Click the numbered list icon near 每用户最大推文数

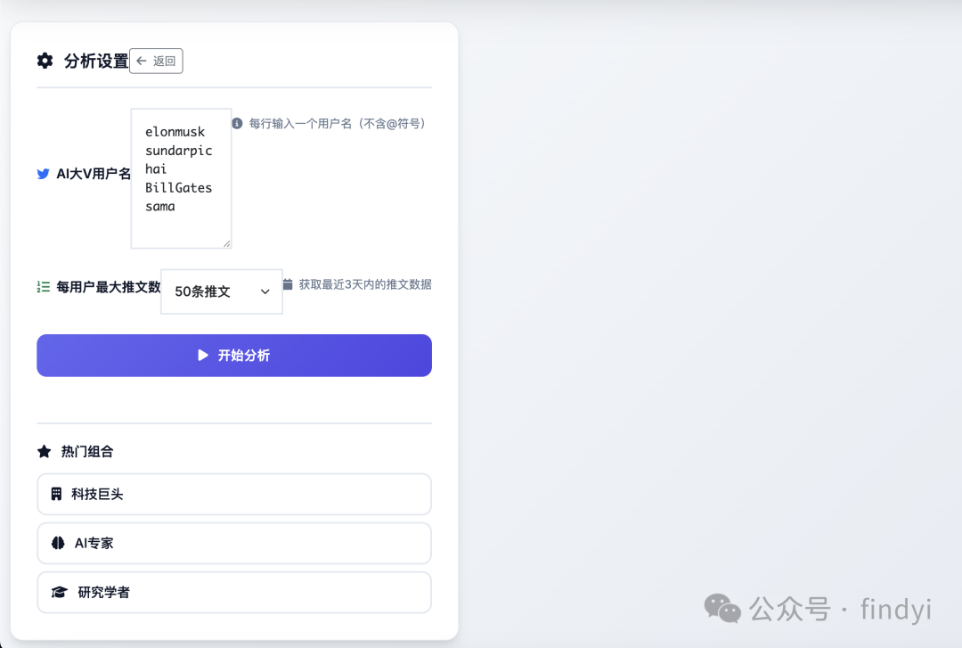click(x=43, y=287)
